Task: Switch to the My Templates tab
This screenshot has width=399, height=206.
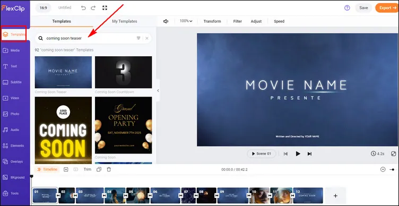Action: [x=125, y=21]
